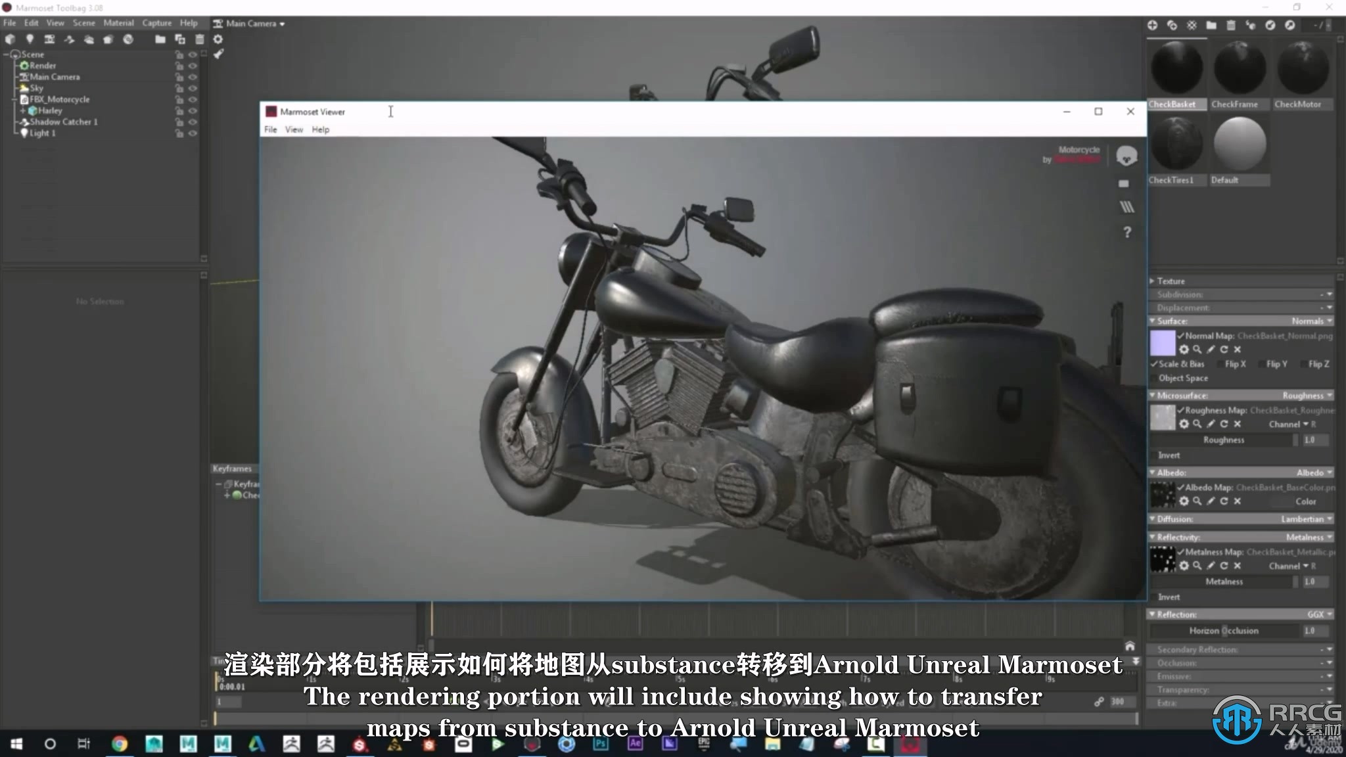Open Marmoset Viewer help question mark
The image size is (1346, 757).
coord(1127,233)
